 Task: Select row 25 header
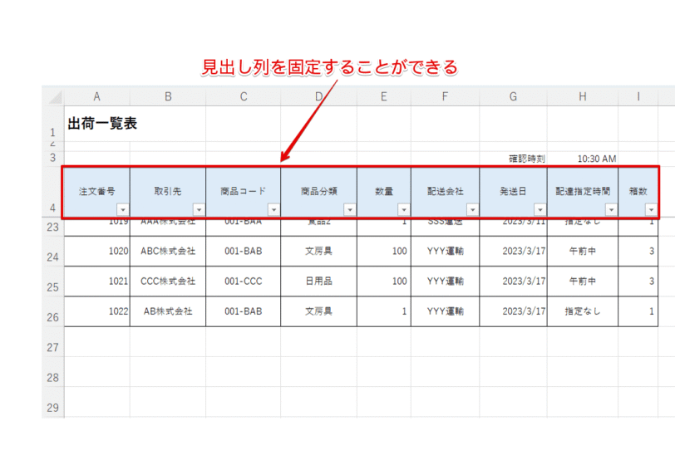[53, 281]
